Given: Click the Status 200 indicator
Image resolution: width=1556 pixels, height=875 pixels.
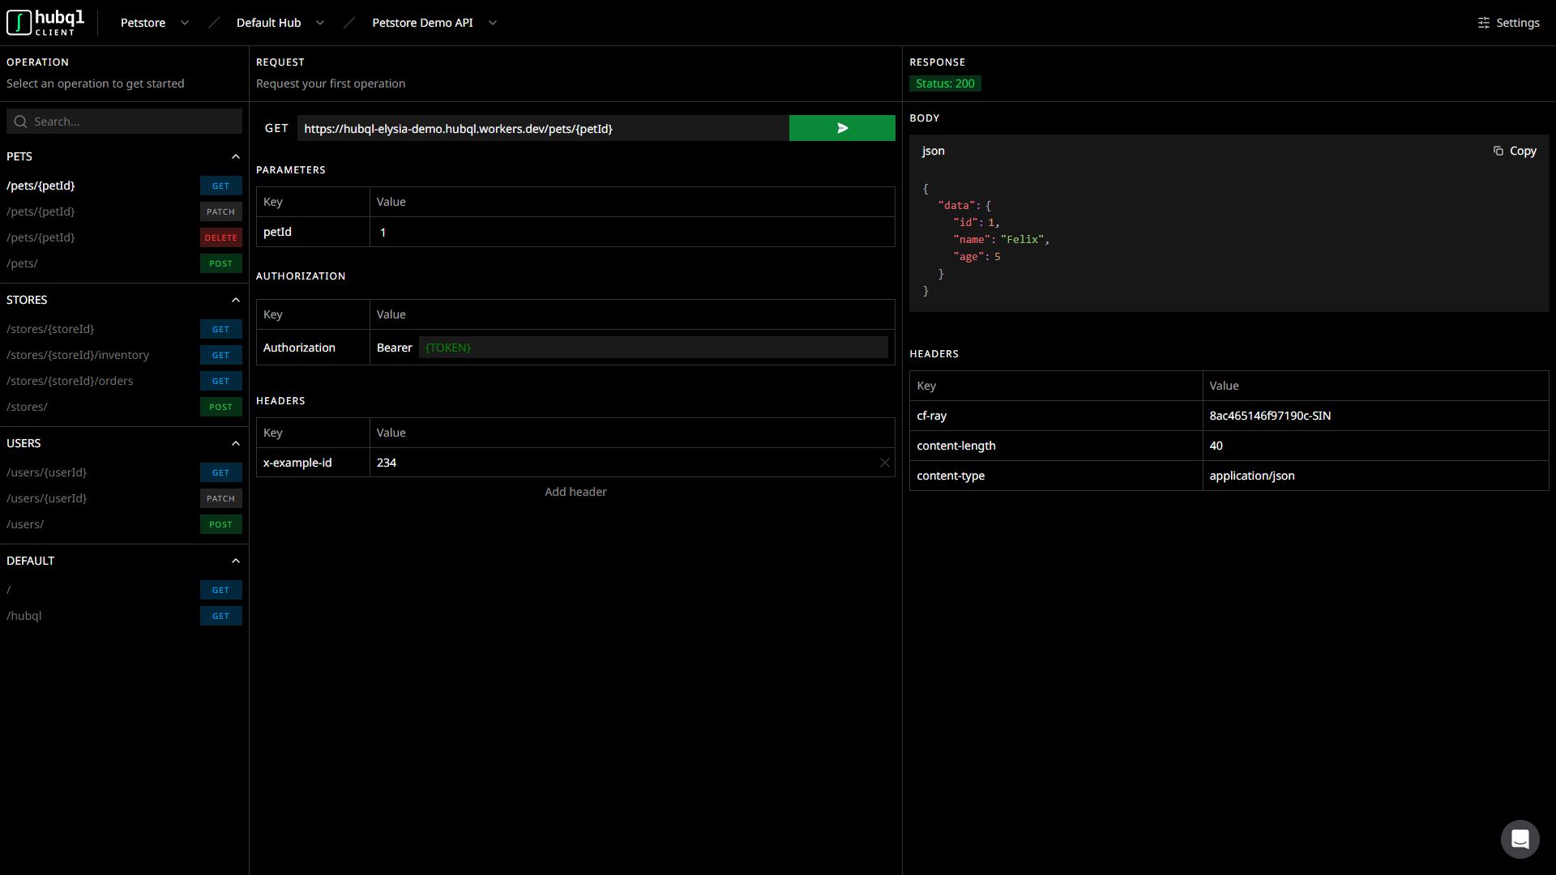Looking at the screenshot, I should click(x=945, y=83).
